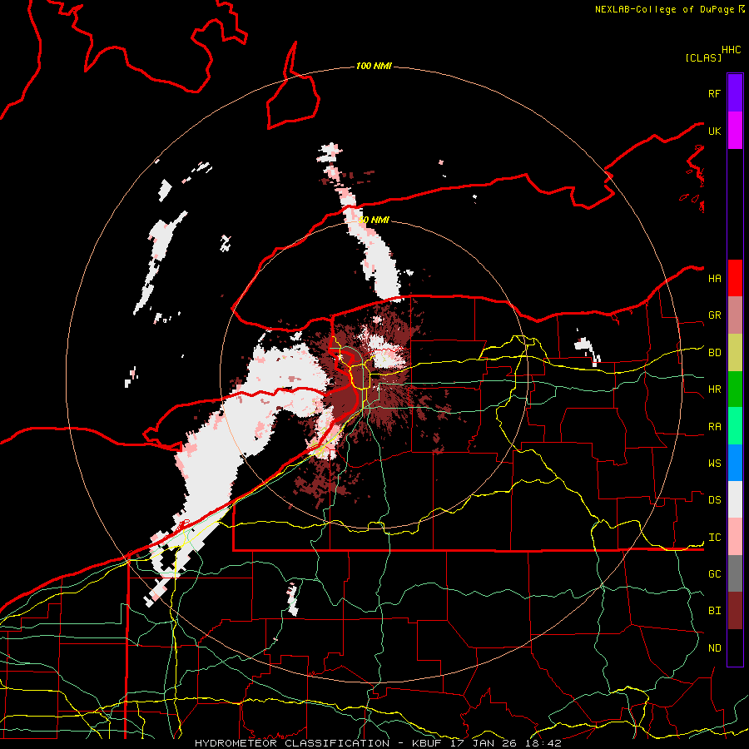Click the NEXLAB-College of DuPage credit text
The width and height of the screenshot is (749, 749).
664,9
